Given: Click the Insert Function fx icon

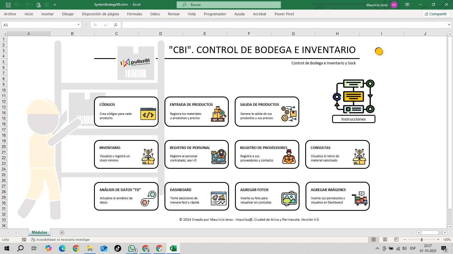Looking at the screenshot, I should pos(116,25).
